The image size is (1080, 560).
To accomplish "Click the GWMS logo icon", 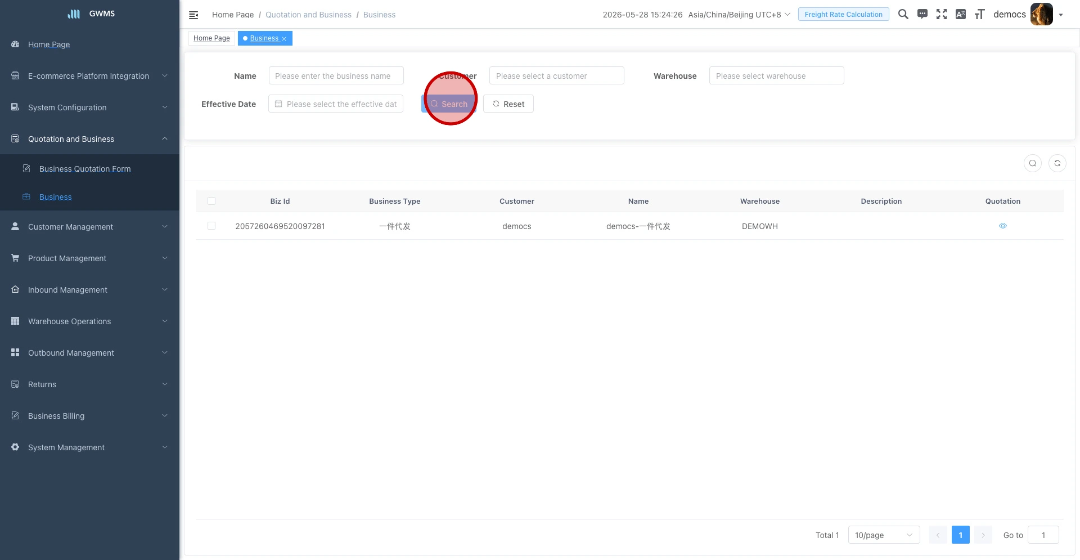I will click(74, 14).
